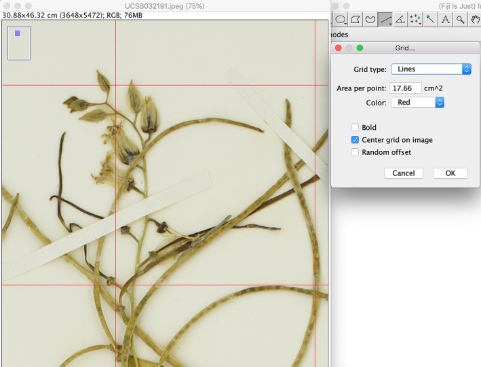This screenshot has height=367, width=481.
Task: Confirm grid settings with OK
Action: [x=450, y=173]
